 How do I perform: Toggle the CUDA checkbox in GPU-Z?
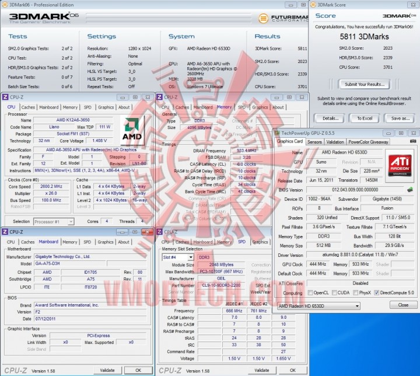point(334,293)
